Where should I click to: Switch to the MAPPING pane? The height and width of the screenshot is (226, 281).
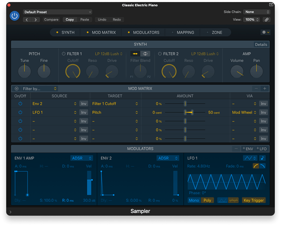(183, 32)
